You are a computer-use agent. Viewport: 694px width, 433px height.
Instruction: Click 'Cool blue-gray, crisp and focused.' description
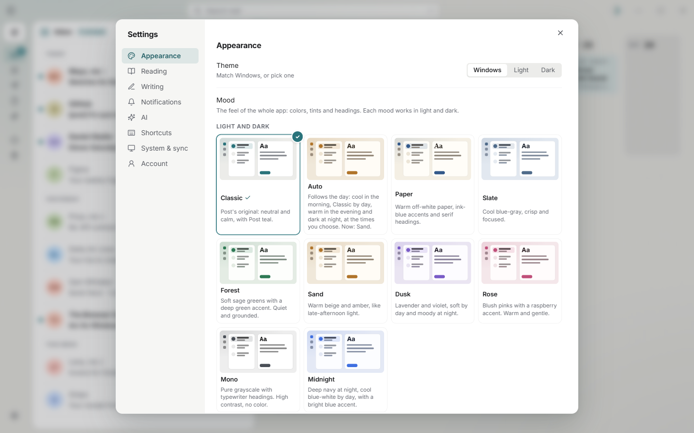click(x=516, y=216)
